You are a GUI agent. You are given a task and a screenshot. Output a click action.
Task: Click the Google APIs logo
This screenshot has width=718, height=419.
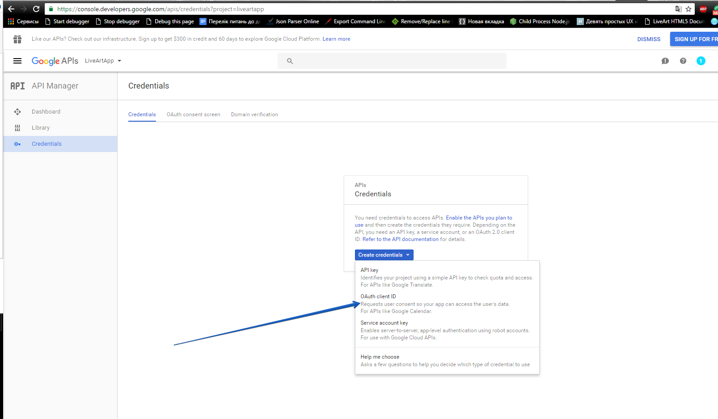(x=55, y=61)
